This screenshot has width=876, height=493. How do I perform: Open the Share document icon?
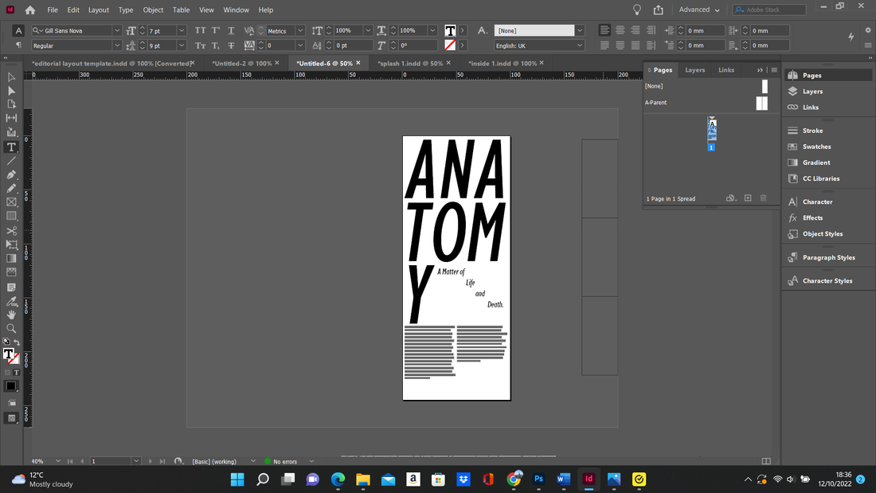pyautogui.click(x=659, y=10)
